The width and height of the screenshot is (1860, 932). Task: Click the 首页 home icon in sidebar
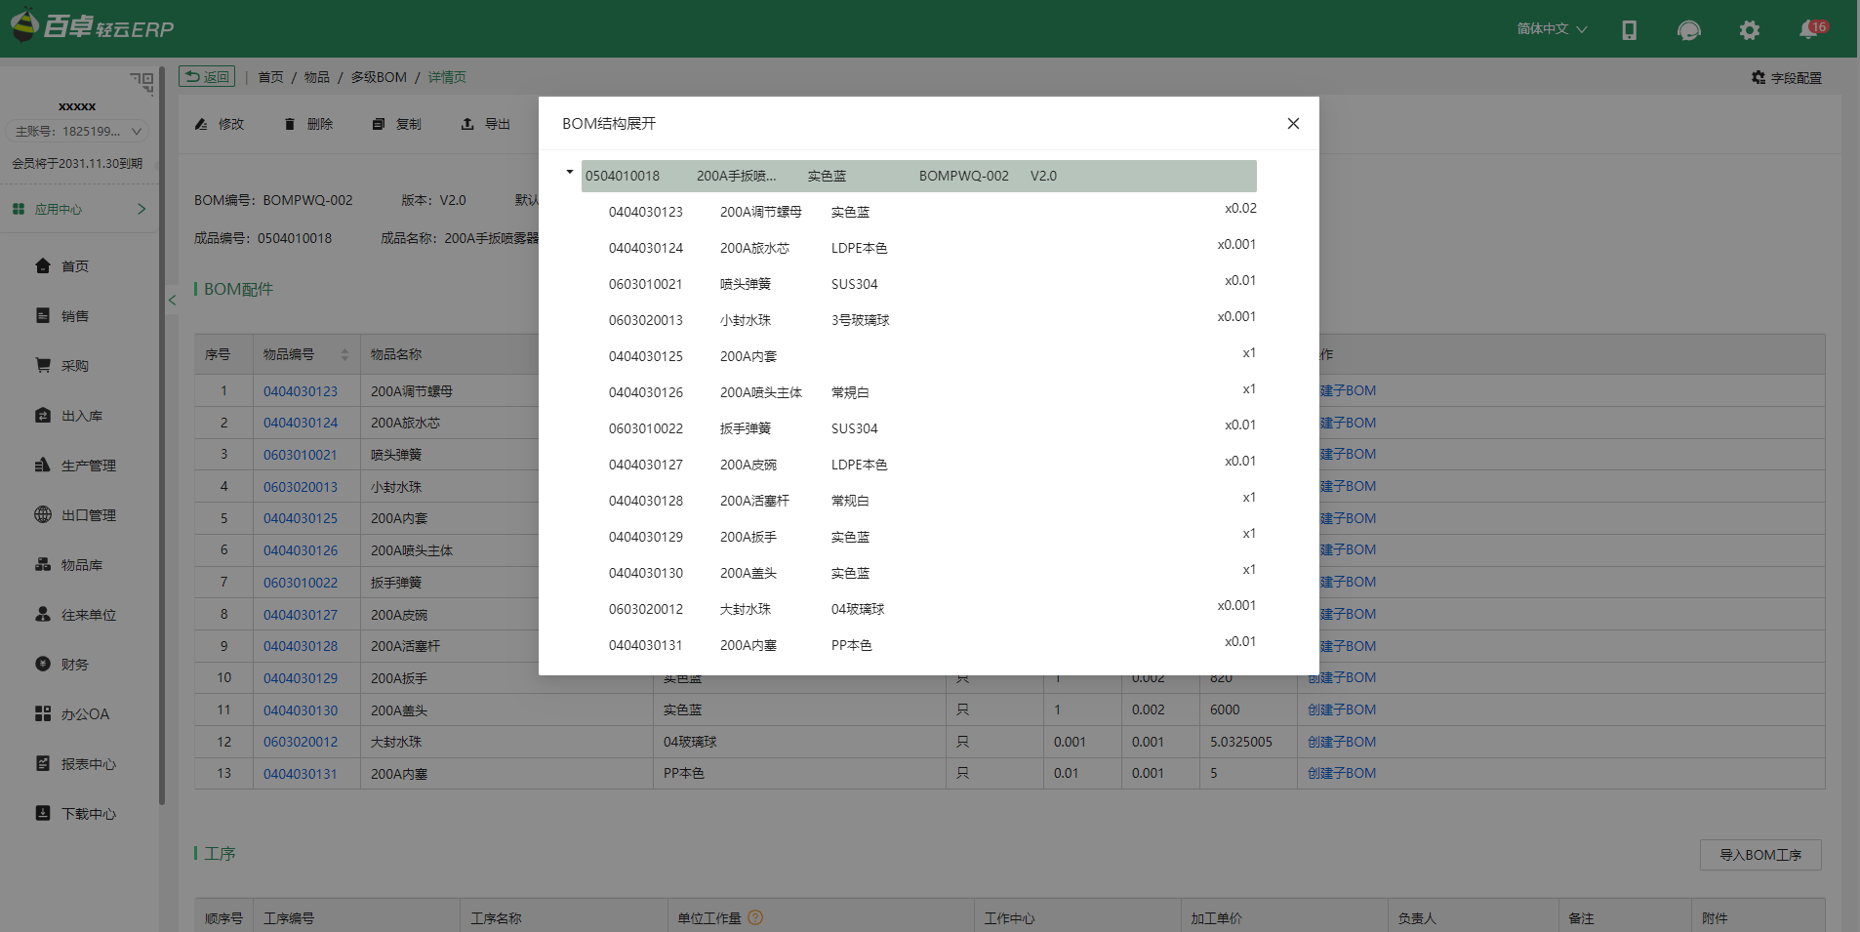[x=43, y=265]
